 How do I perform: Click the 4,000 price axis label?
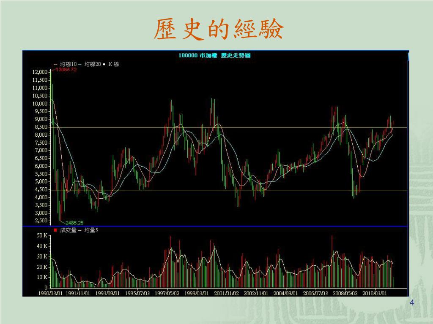click(x=41, y=197)
